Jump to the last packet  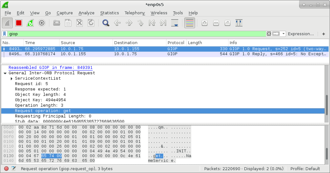point(163,23)
